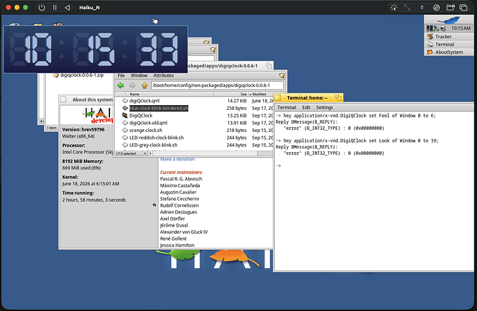The image size is (477, 311).
Task: Click the path field /boot/home/config/non-packaged
Action: point(217,85)
